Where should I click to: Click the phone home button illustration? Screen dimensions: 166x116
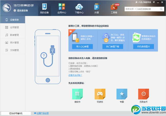click(x=48, y=80)
